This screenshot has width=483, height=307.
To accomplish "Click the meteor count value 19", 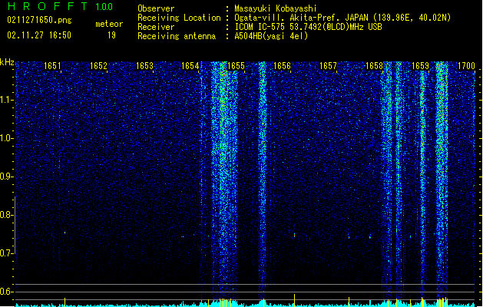I will [x=111, y=35].
